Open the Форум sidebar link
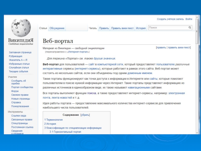This screenshot has width=201, height=151. (x=15, y=91)
